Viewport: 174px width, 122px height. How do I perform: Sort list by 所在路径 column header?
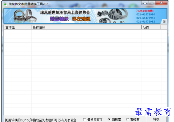[86, 27]
